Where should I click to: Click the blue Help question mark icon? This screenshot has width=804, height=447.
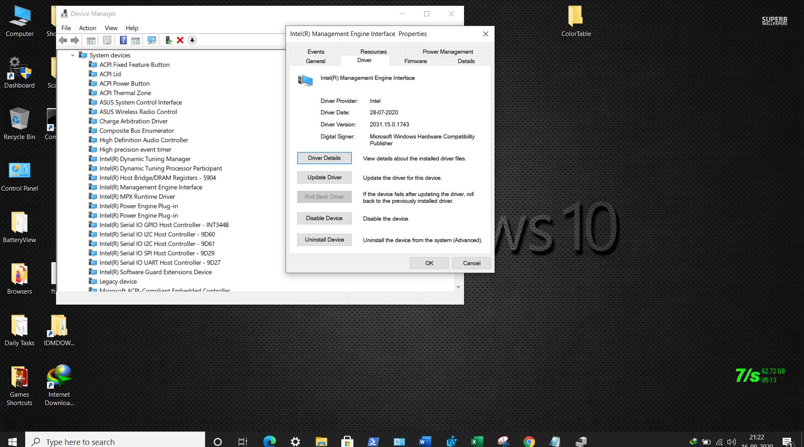[x=123, y=40]
